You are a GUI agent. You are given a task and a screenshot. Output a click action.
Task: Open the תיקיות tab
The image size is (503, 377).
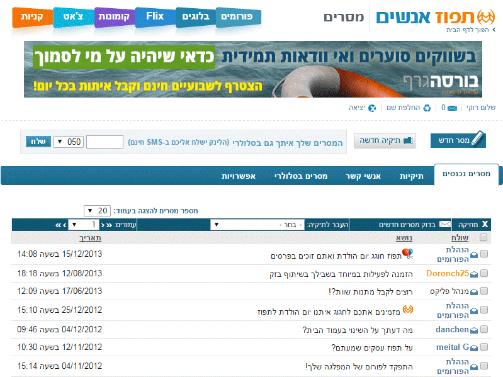411,176
